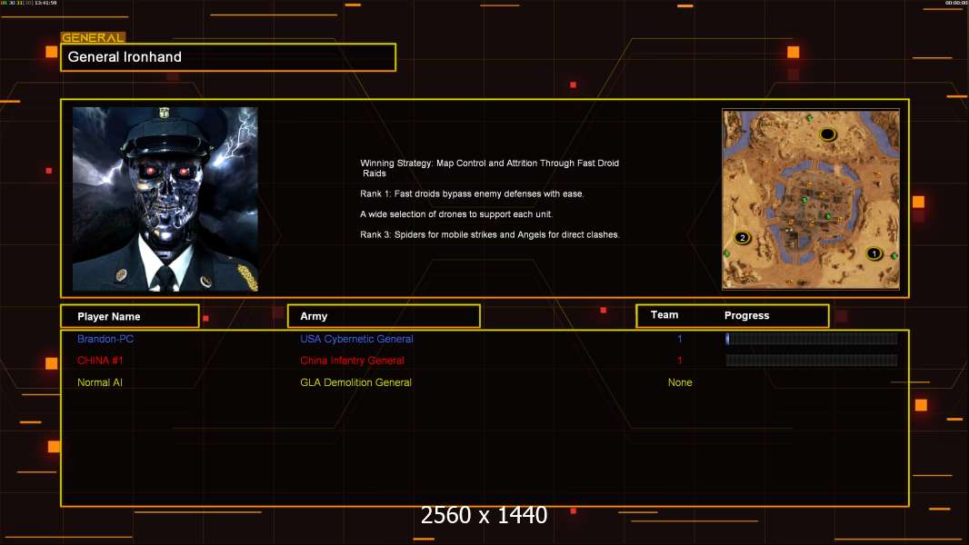
Task: Select the Brandon-PC player name
Action: pos(105,339)
